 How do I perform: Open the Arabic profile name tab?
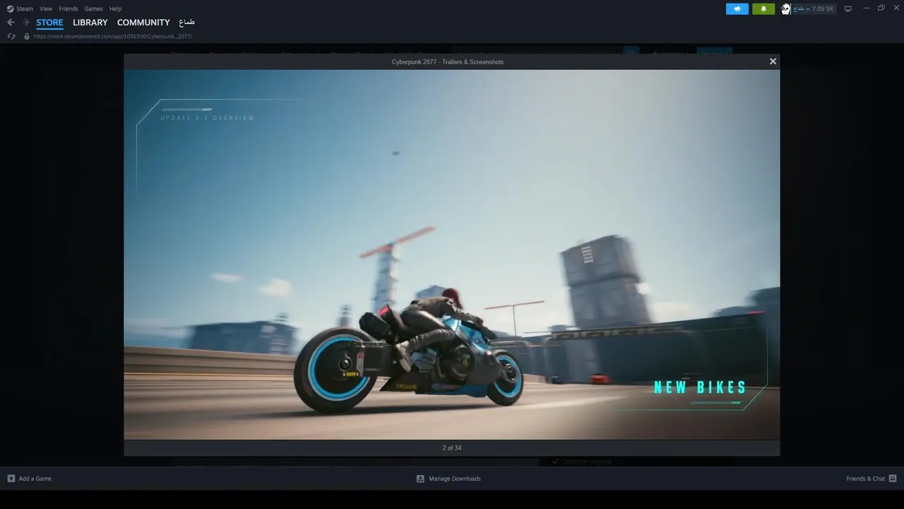pyautogui.click(x=186, y=23)
